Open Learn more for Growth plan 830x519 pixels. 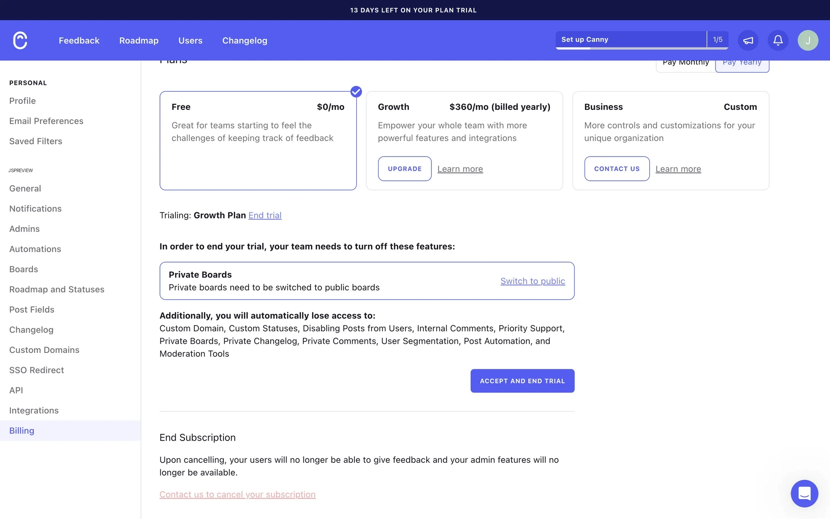pos(460,169)
